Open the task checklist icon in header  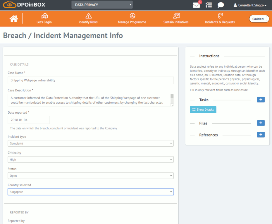coord(209,5)
